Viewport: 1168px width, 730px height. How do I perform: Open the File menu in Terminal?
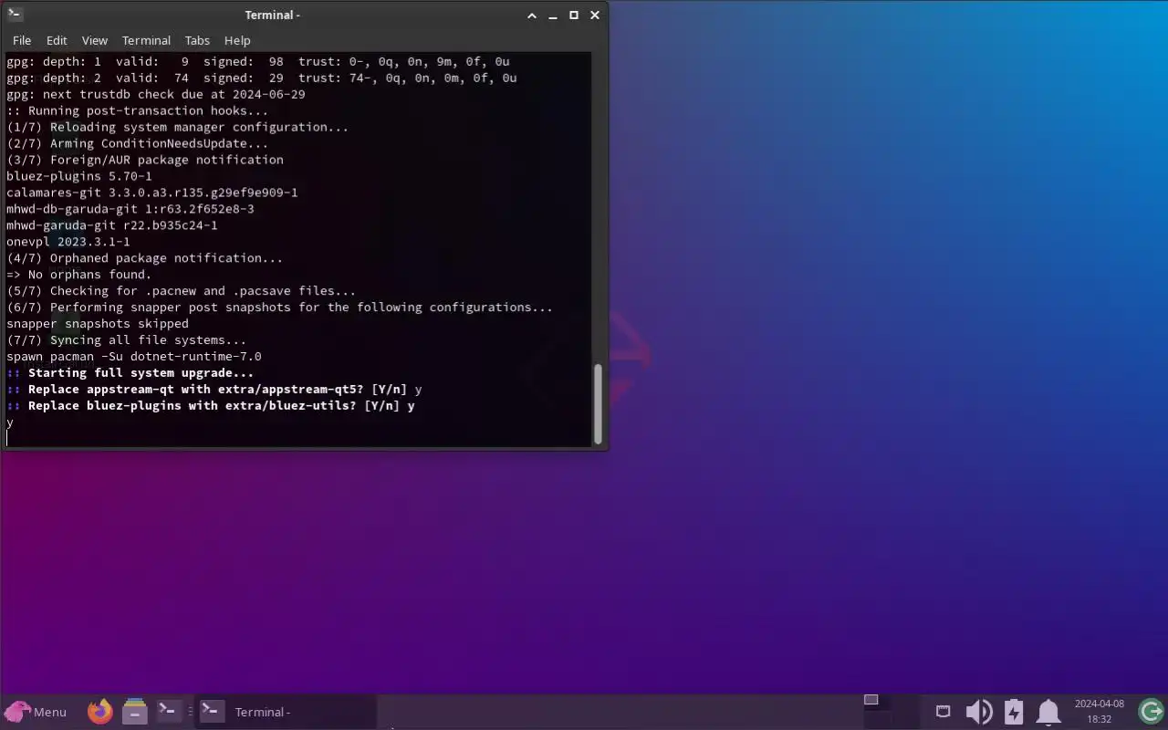coord(22,40)
